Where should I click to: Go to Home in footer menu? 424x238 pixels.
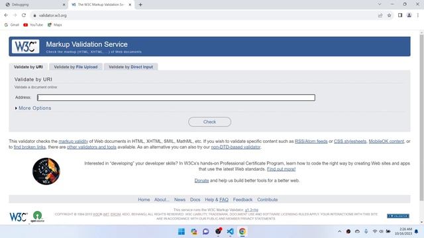click(x=144, y=200)
